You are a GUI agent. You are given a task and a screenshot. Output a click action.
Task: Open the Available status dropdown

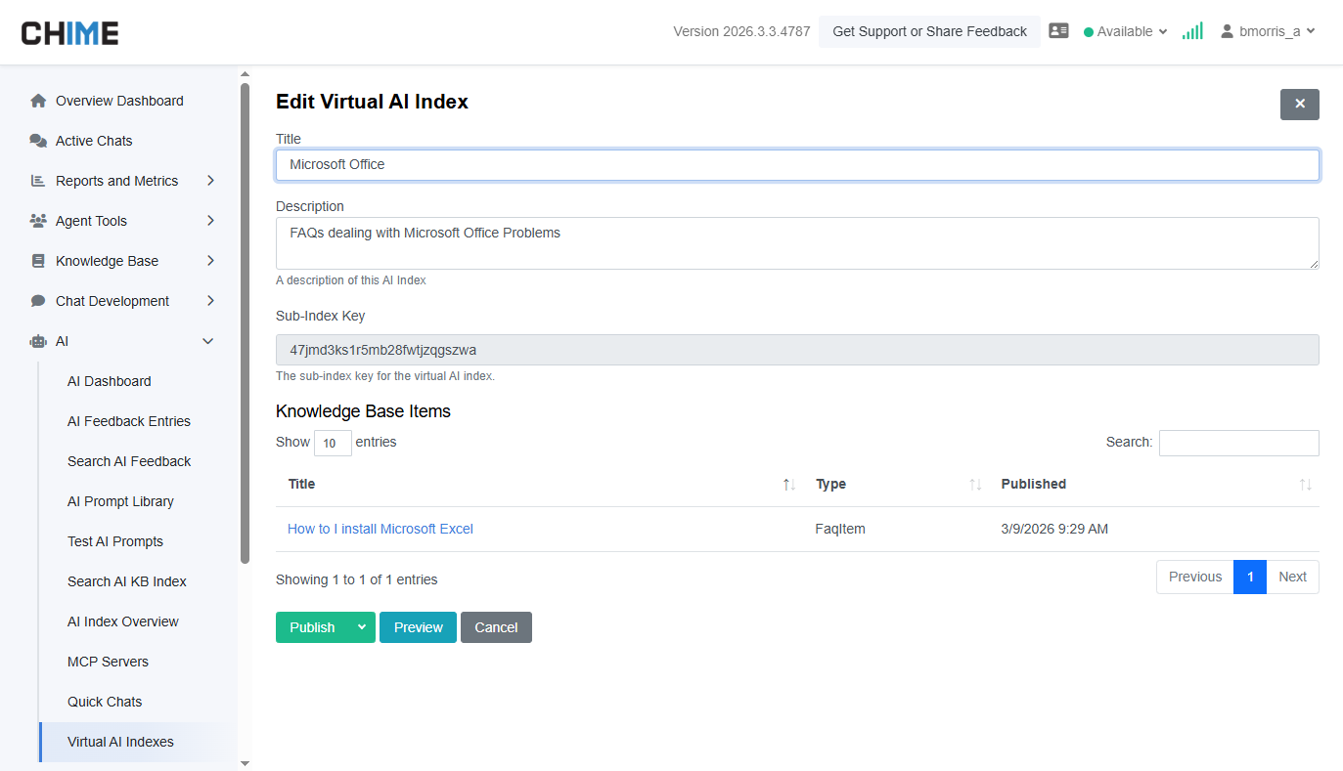pos(1125,31)
